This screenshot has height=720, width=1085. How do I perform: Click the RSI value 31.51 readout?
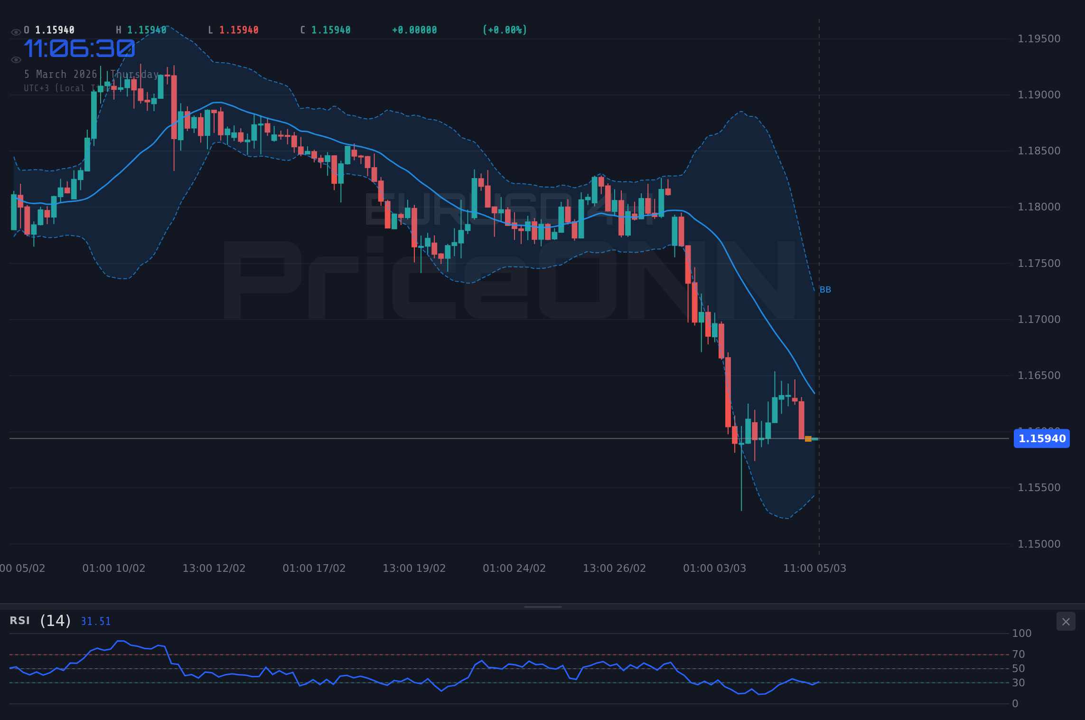tap(95, 621)
